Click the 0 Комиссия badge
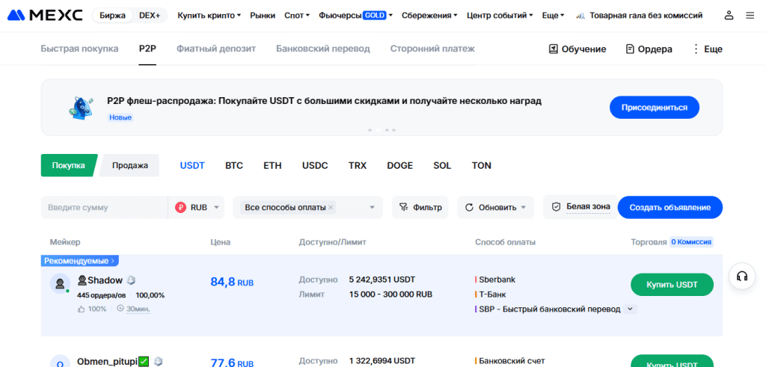The height and width of the screenshot is (367, 766). tap(692, 241)
